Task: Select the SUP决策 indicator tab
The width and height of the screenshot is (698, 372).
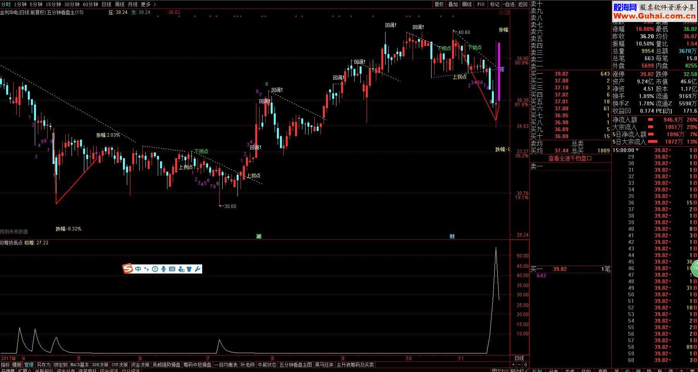Action: click(119, 365)
